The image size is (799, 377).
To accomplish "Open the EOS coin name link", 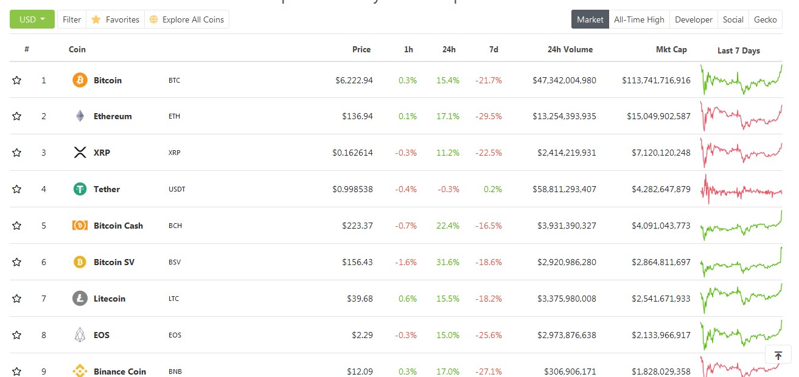I will point(102,336).
